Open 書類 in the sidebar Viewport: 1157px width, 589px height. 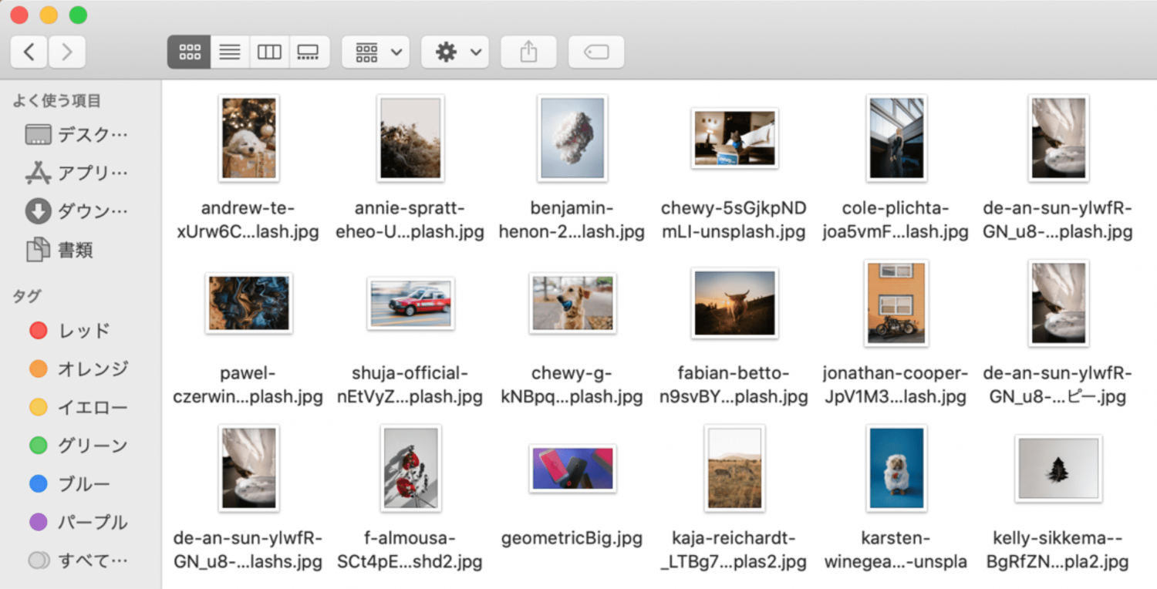(x=59, y=250)
